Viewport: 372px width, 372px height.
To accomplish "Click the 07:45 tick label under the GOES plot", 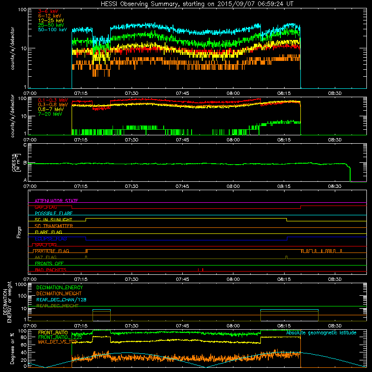I will [x=182, y=186].
